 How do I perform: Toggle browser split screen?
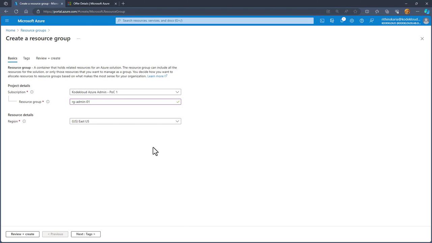(367, 11)
